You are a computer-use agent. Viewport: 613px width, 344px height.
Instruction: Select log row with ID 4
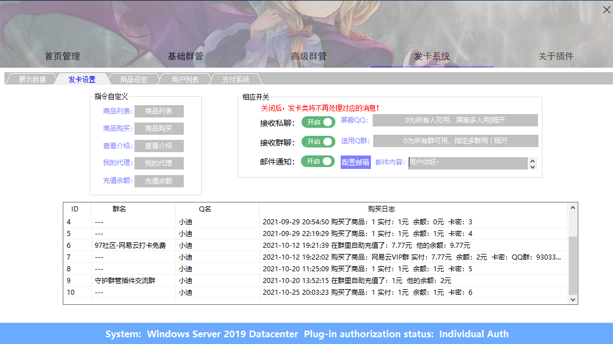[315, 222]
